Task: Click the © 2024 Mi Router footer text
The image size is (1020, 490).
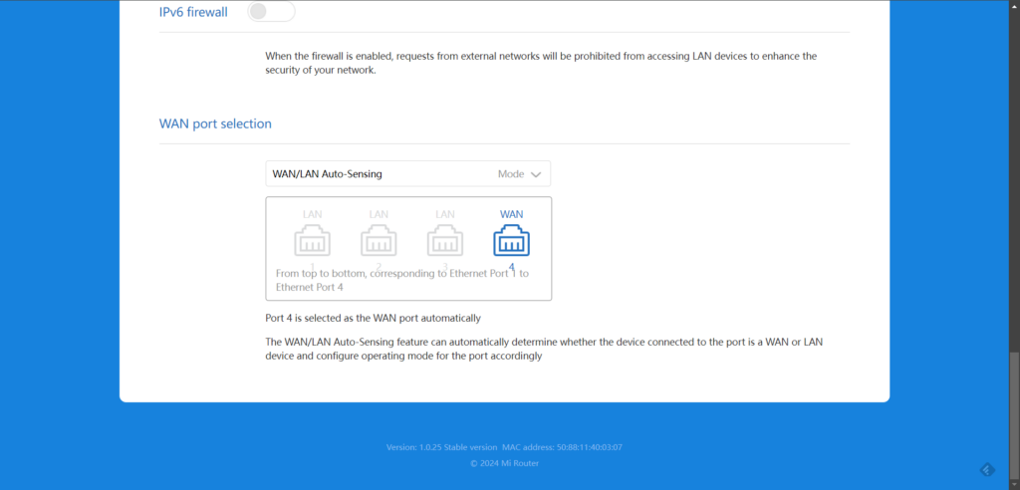Action: (504, 463)
